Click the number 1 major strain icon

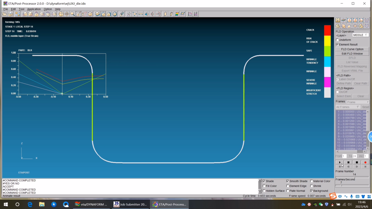pyautogui.click(x=349, y=20)
